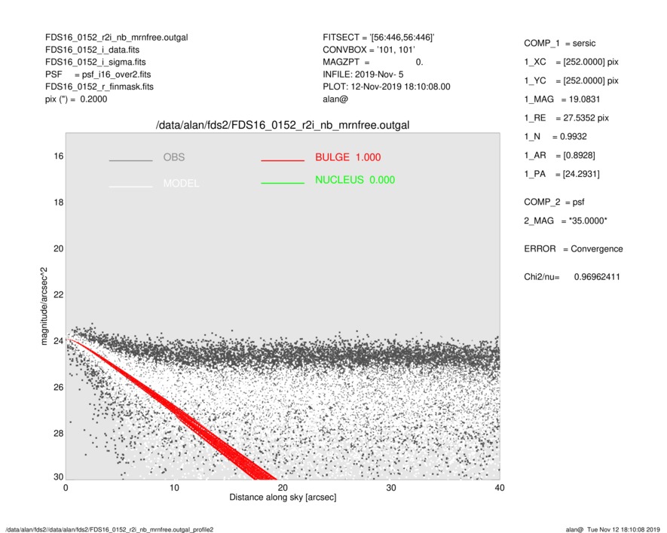
Task: Click the 1_XC = [252.0000] pix value
Action: pyautogui.click(x=571, y=62)
